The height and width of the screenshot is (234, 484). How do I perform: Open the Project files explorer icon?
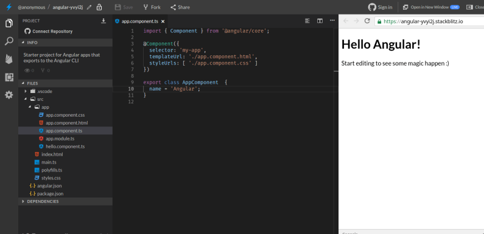click(9, 24)
